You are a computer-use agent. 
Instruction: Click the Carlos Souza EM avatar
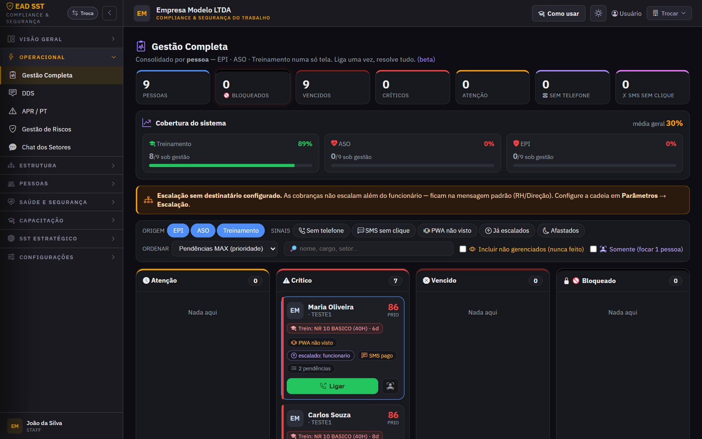[x=295, y=418]
